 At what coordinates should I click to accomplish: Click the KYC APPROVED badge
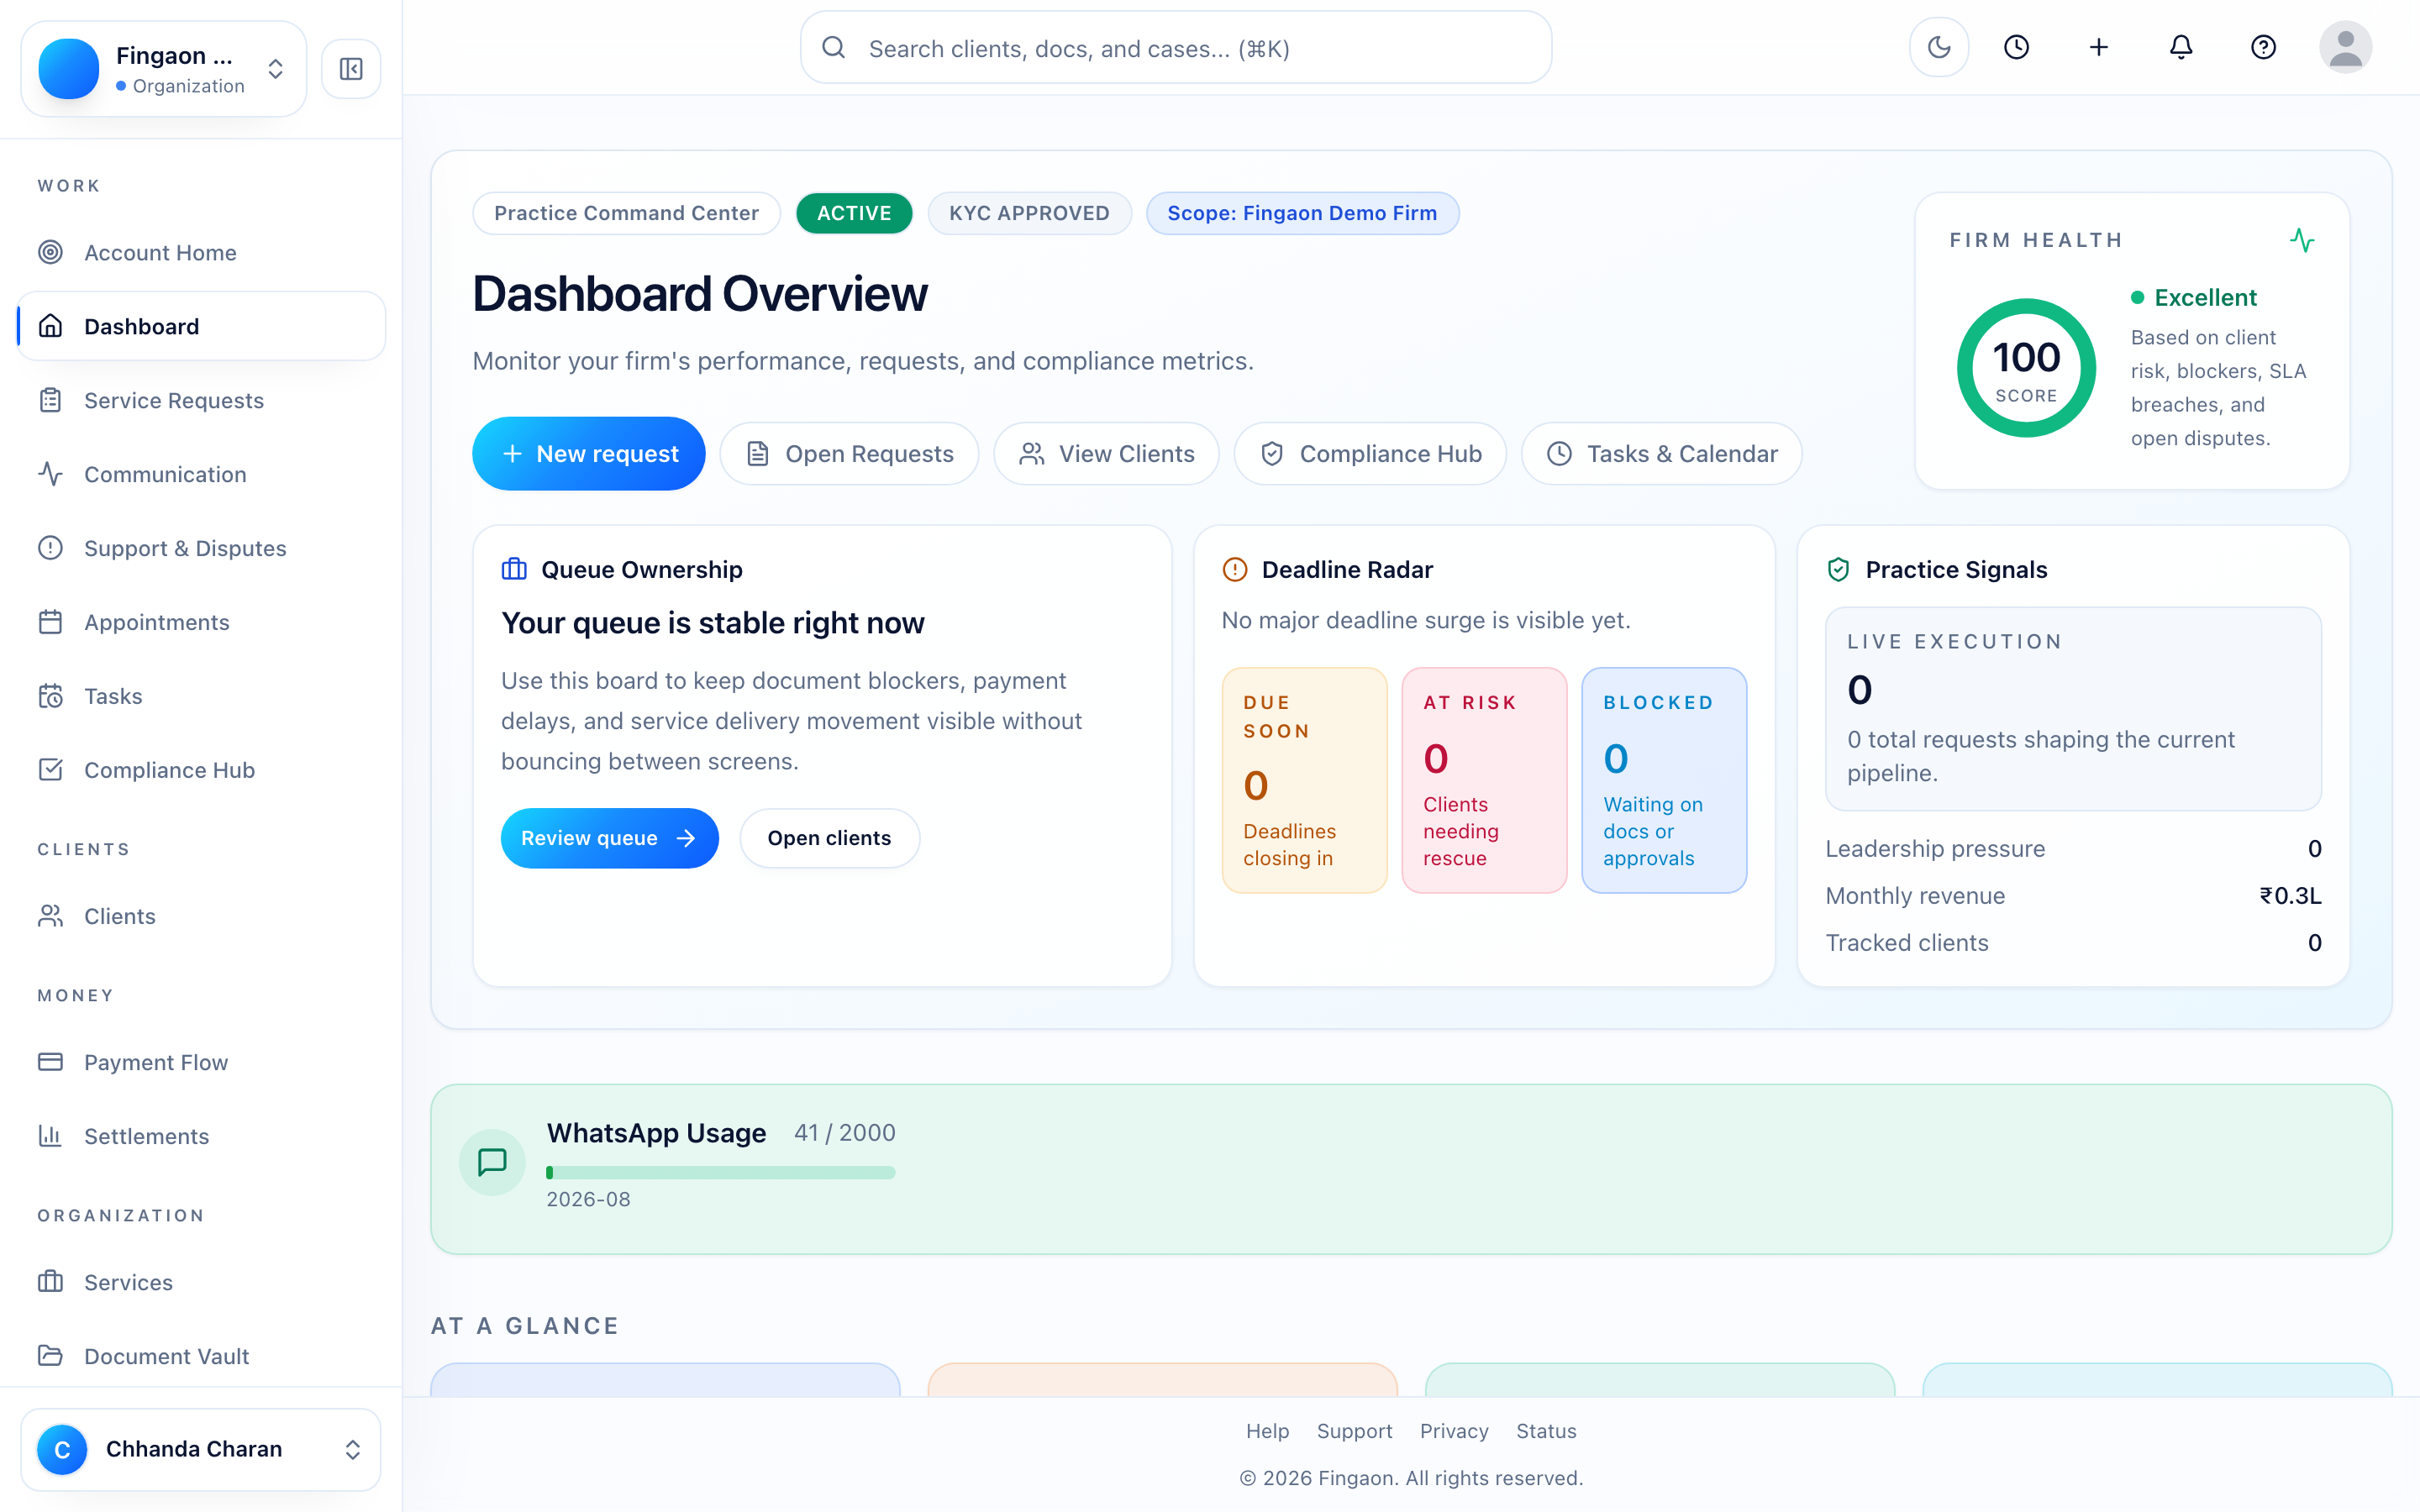(x=1029, y=213)
